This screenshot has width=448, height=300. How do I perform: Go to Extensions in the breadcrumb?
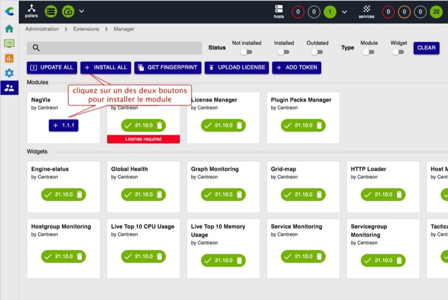click(x=86, y=29)
